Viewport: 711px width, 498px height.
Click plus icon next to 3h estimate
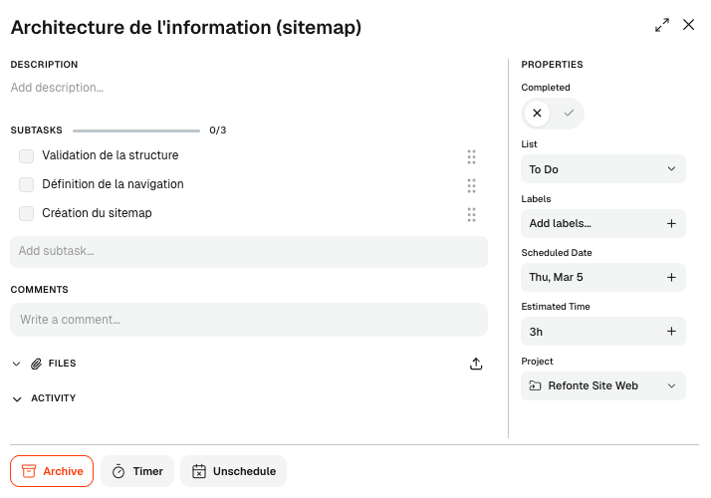coord(671,332)
